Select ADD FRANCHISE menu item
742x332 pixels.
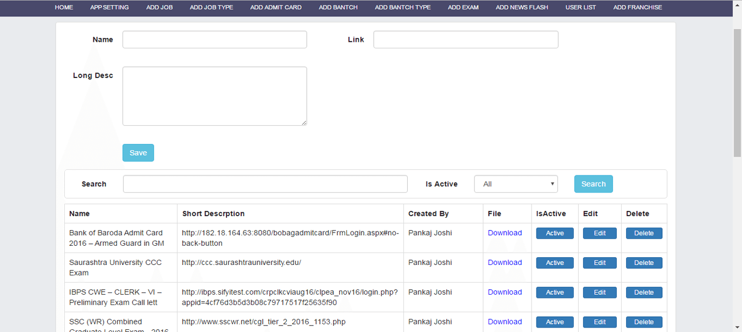click(x=638, y=7)
